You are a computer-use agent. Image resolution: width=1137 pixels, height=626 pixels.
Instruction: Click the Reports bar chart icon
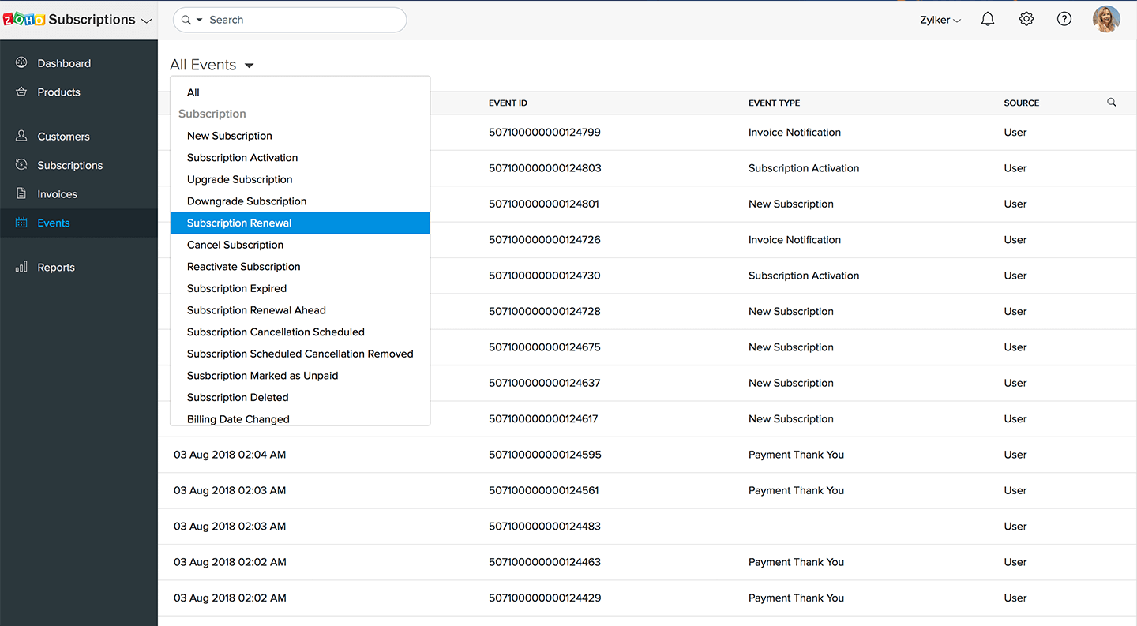[21, 268]
